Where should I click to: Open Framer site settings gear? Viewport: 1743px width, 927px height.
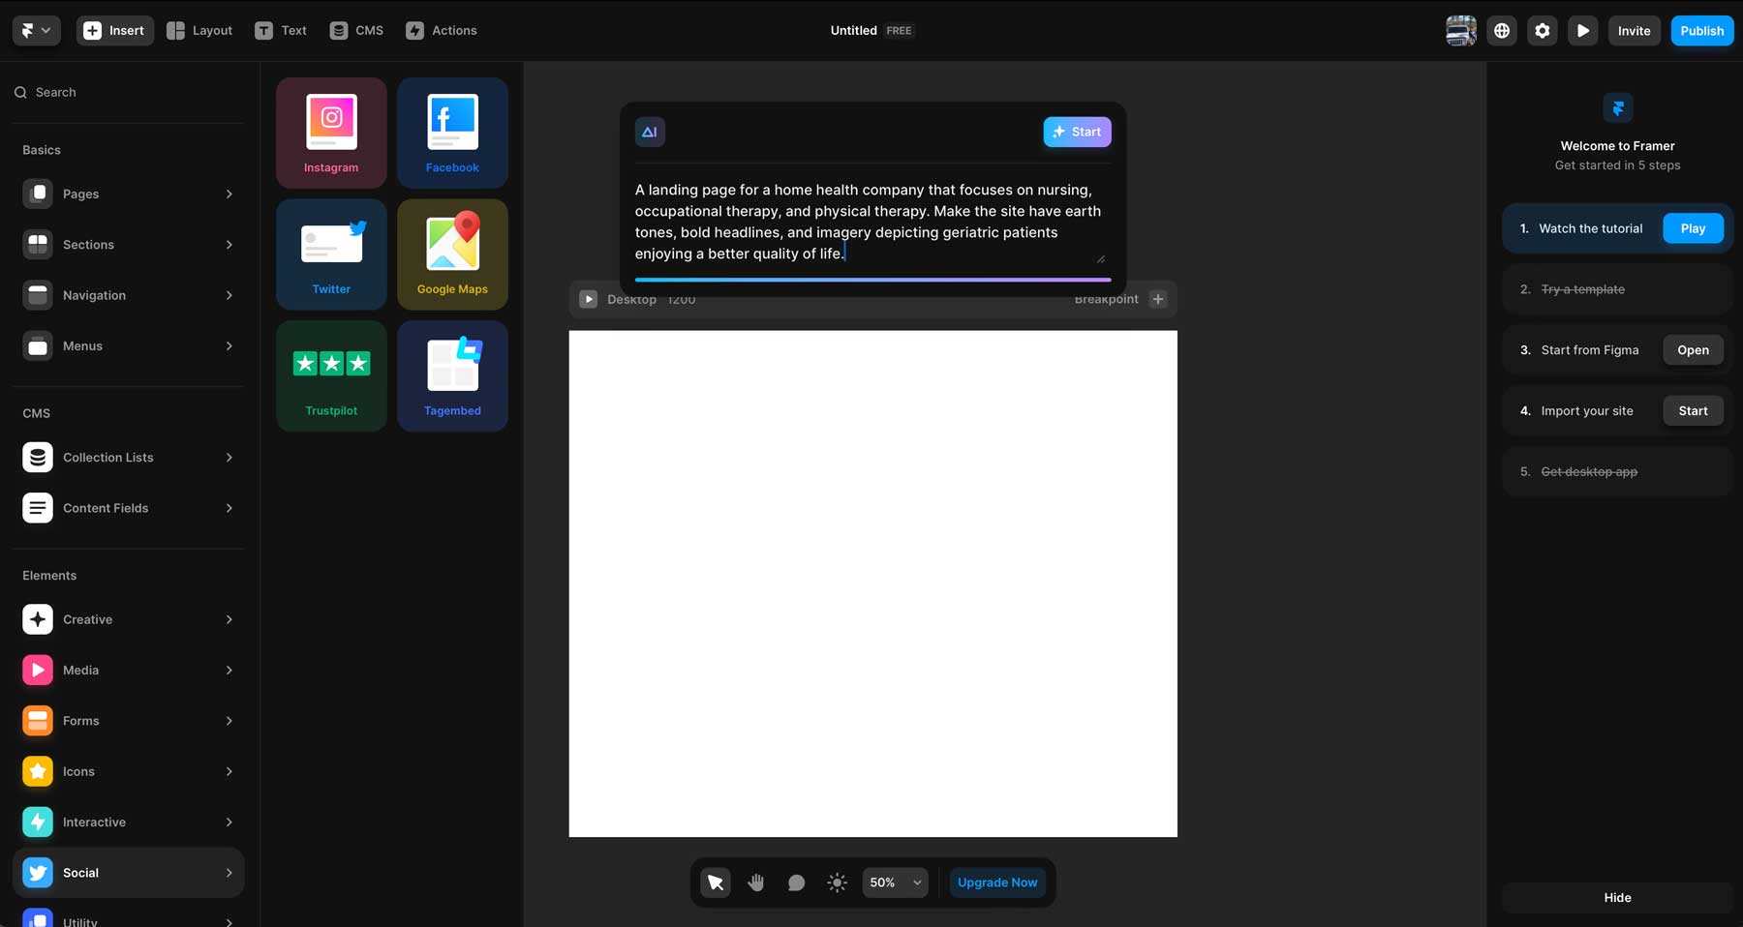(1542, 30)
